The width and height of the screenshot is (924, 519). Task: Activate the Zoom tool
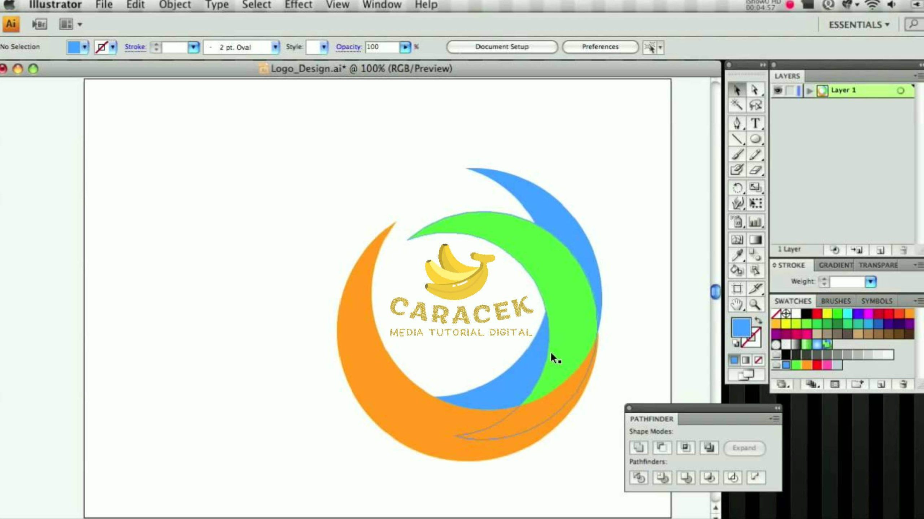755,305
